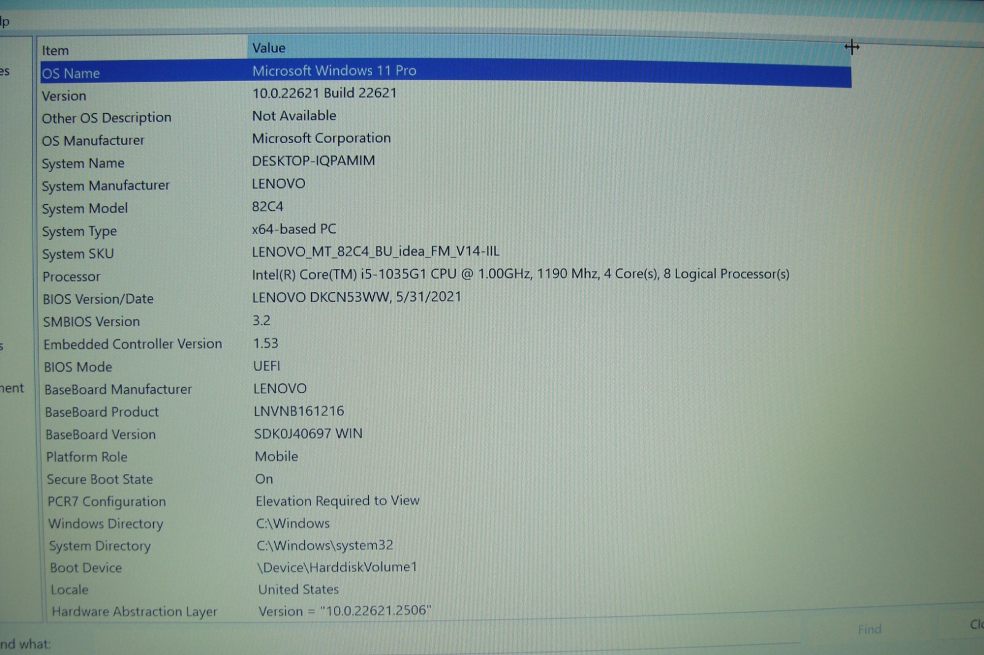Click the DESKTOP-IQPAMIM value
Viewport: 984px width, 655px height.
tap(313, 161)
